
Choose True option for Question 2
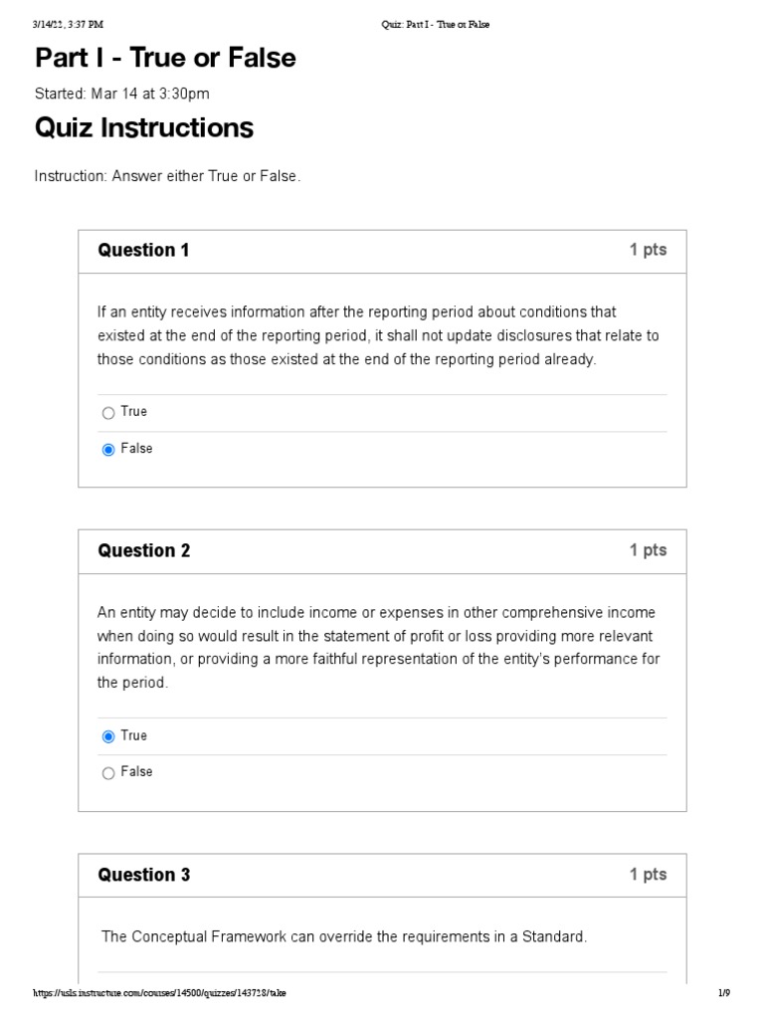pyautogui.click(x=108, y=736)
